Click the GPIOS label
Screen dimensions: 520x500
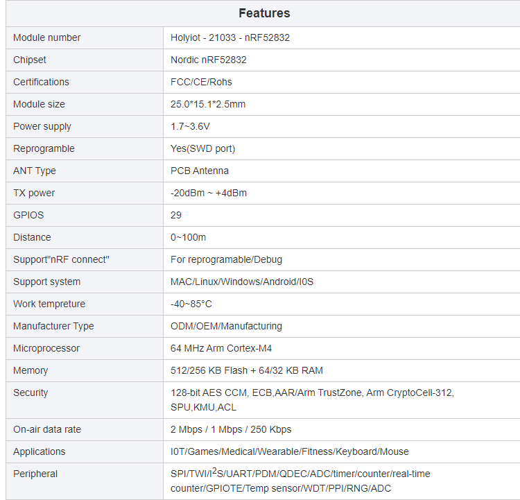point(28,215)
